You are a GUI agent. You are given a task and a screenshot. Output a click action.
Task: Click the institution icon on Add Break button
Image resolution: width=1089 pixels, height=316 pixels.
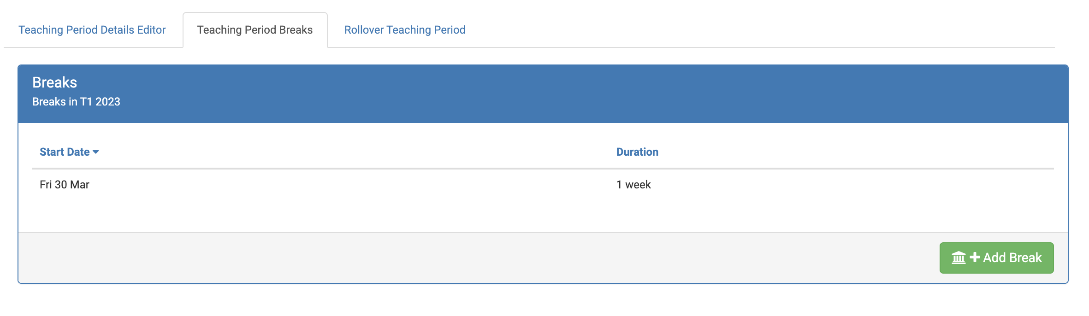pyautogui.click(x=959, y=258)
